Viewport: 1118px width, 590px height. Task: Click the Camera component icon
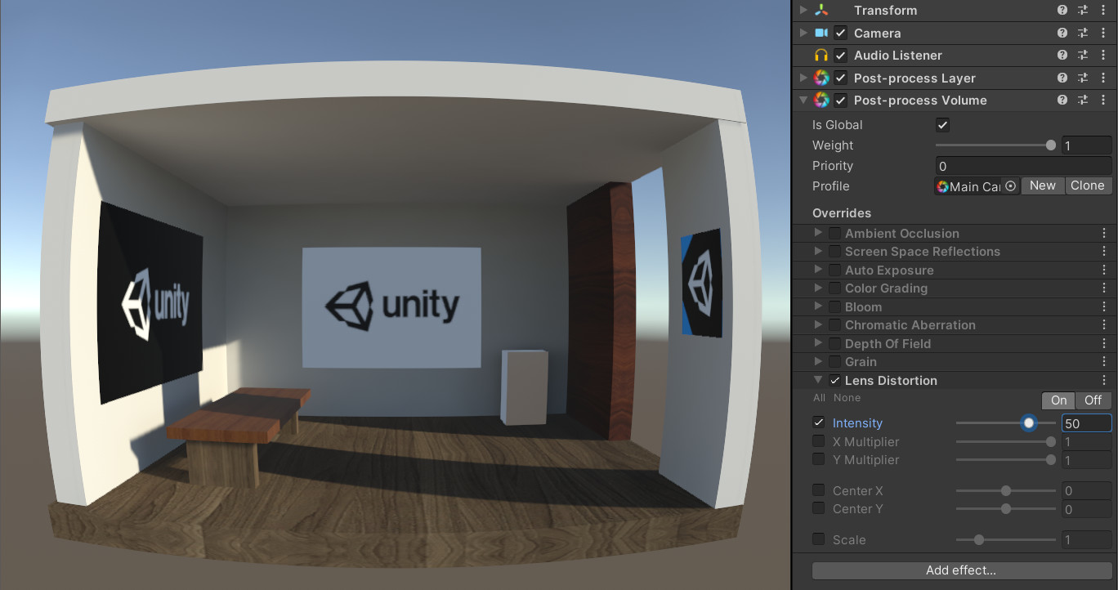(x=821, y=34)
